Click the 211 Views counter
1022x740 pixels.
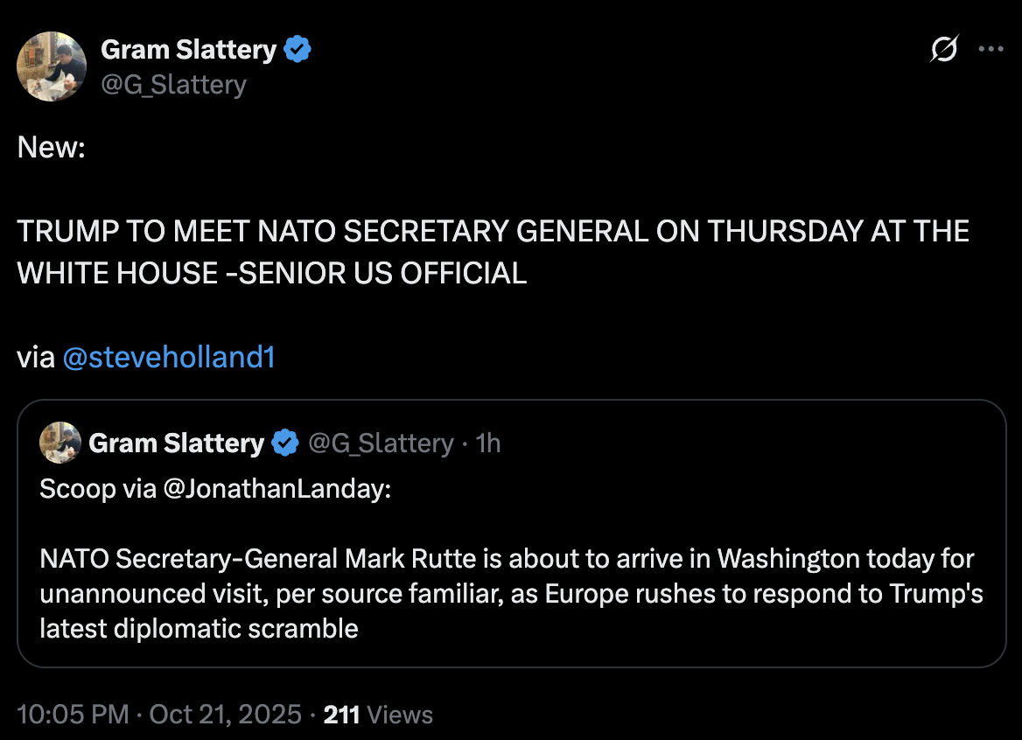click(x=378, y=715)
